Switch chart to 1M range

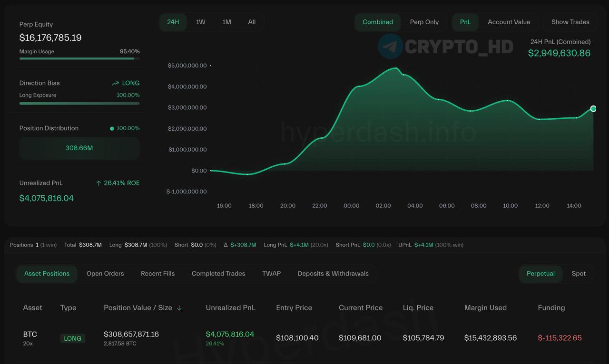click(x=226, y=22)
